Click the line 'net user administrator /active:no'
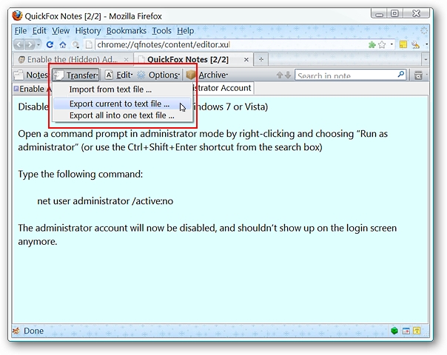 (105, 201)
